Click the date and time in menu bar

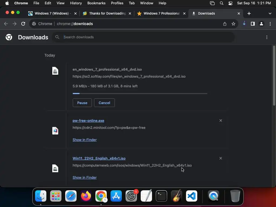[x=254, y=3]
